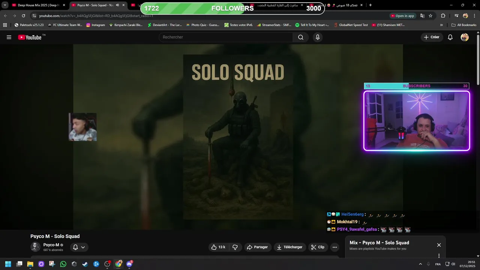Open the YouTube account avatar menu
This screenshot has width=480, height=270.
465,37
